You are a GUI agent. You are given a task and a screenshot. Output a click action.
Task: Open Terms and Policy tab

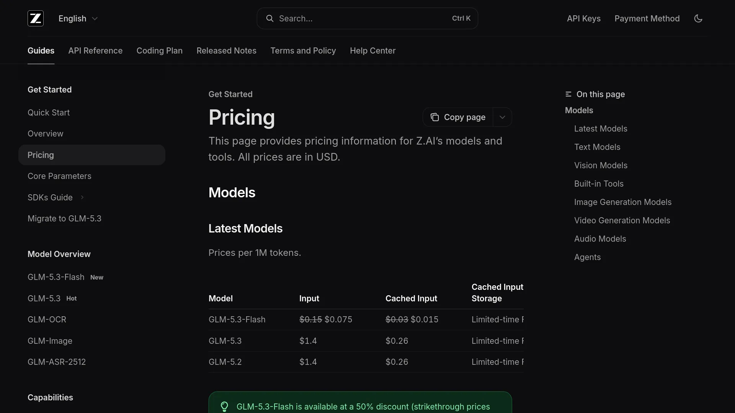tap(303, 50)
